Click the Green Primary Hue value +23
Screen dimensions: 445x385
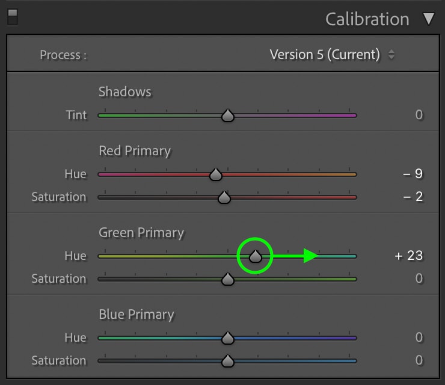coord(409,256)
